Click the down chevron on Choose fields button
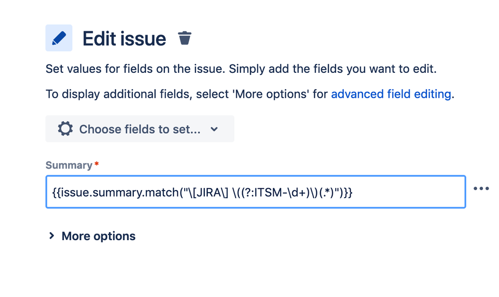499x297 pixels. click(x=214, y=129)
